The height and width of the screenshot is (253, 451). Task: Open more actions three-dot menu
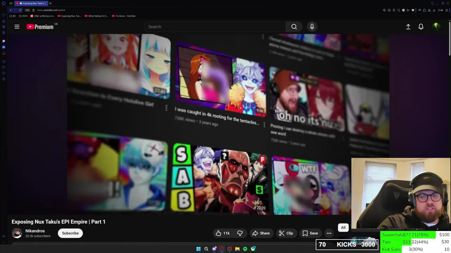click(x=329, y=233)
